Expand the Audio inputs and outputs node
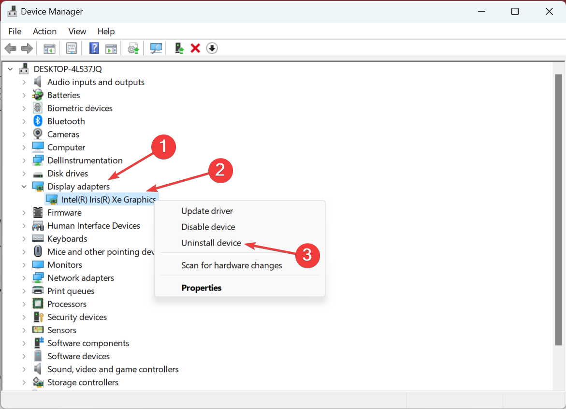This screenshot has height=409, width=566. [x=24, y=82]
